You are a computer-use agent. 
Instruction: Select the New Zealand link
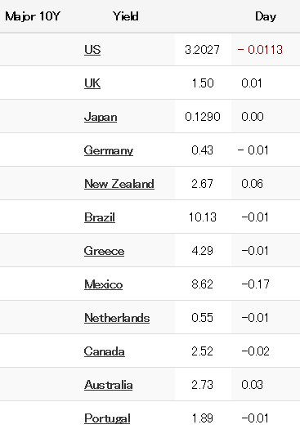pyautogui.click(x=119, y=184)
